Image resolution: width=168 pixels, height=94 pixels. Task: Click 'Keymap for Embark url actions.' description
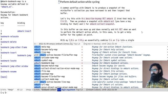108,85
